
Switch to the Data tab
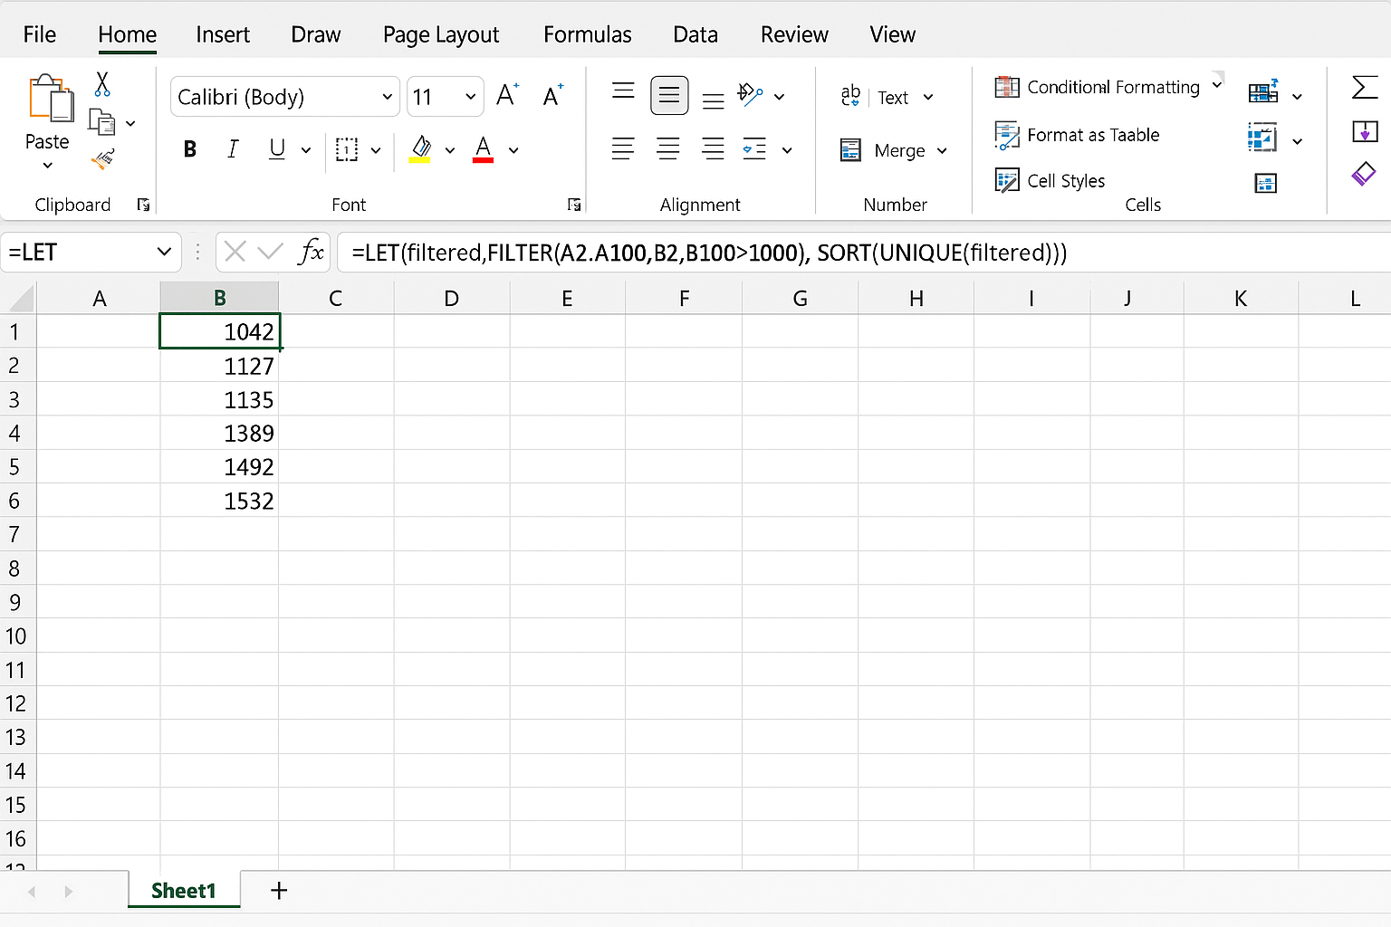point(695,34)
